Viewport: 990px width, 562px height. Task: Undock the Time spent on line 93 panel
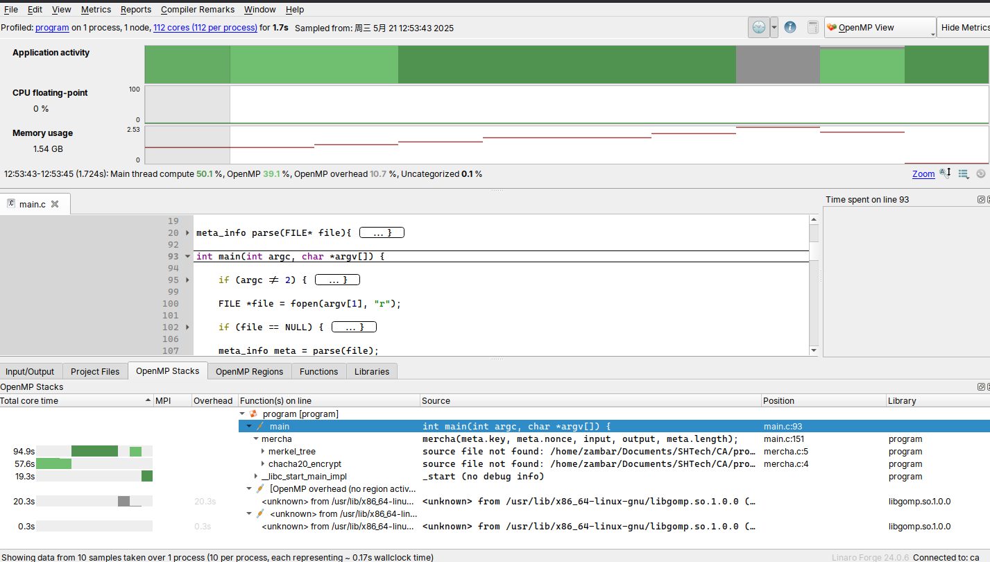click(x=981, y=200)
